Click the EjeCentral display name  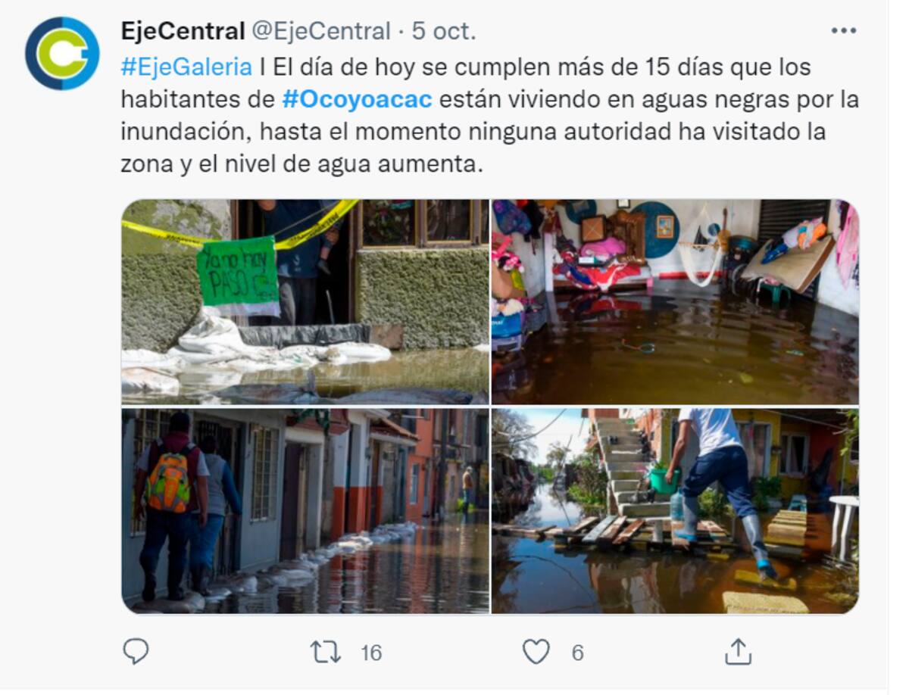coord(183,32)
